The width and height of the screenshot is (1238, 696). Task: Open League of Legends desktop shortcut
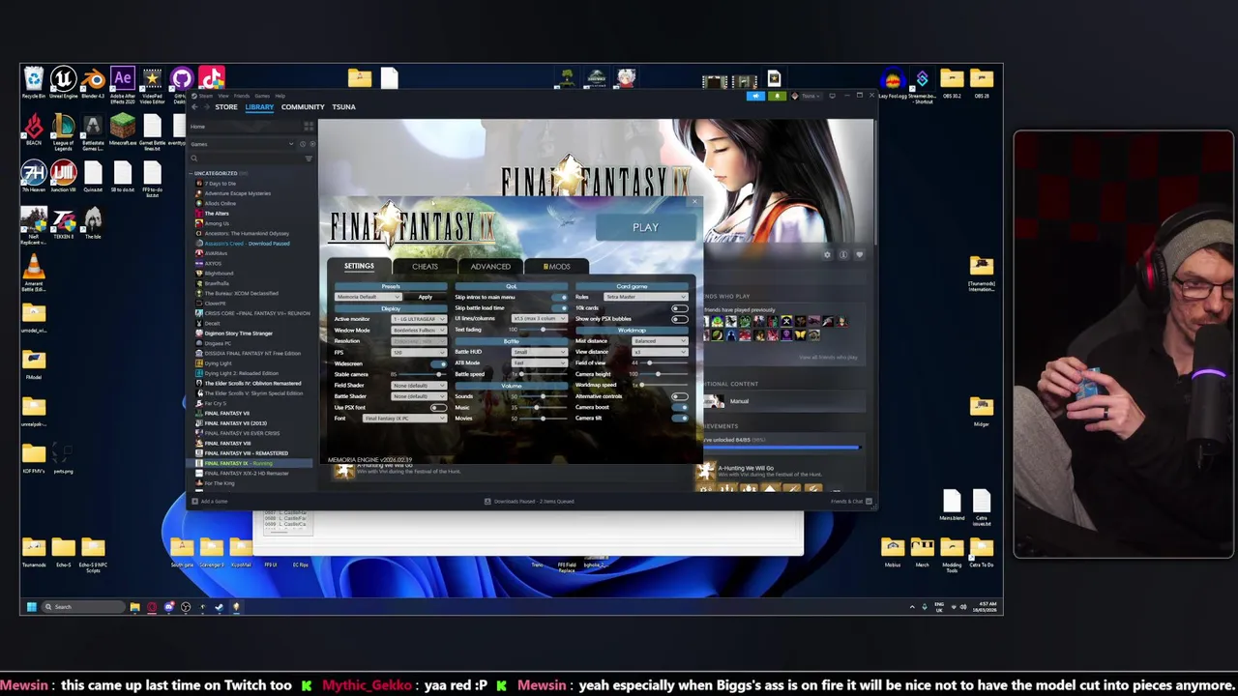[63, 130]
